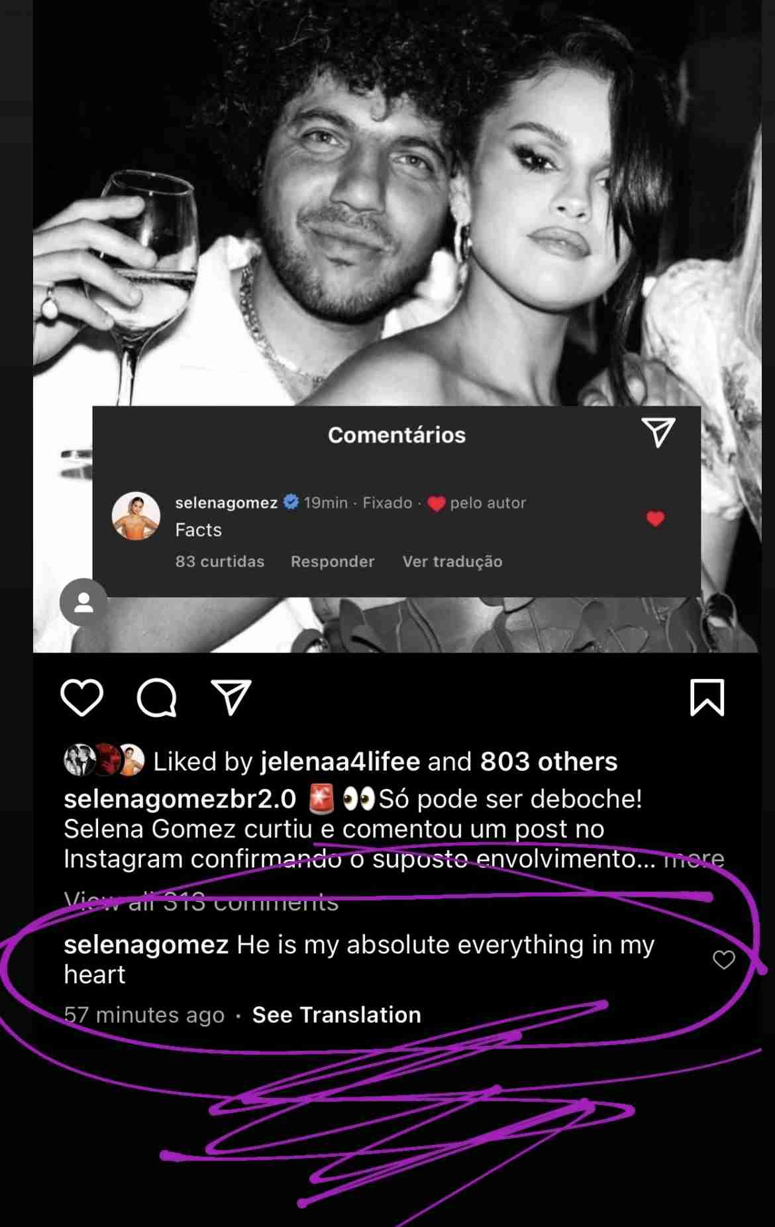Screen dimensions: 775x1227
Task: Open comments via speech bubble icon
Action: tap(156, 697)
